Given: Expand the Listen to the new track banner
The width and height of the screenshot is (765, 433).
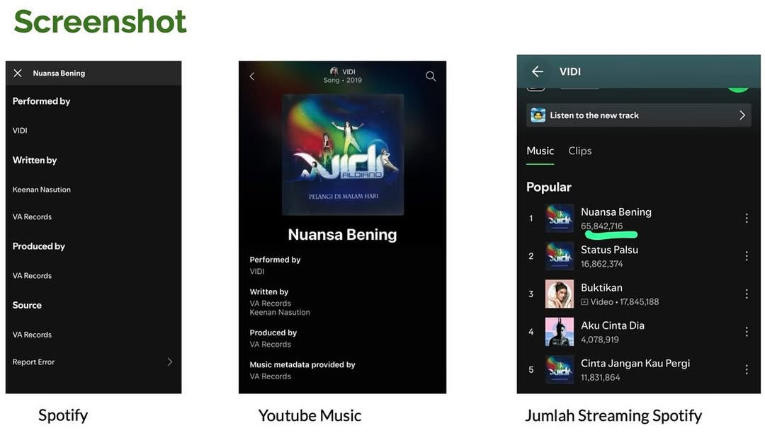Looking at the screenshot, I should 638,115.
